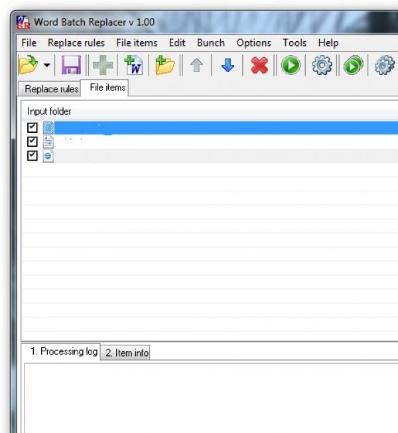Open the File items menu

point(137,43)
